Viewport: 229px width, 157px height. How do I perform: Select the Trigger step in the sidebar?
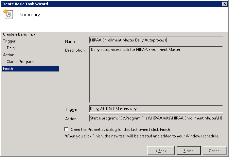(x=9, y=41)
